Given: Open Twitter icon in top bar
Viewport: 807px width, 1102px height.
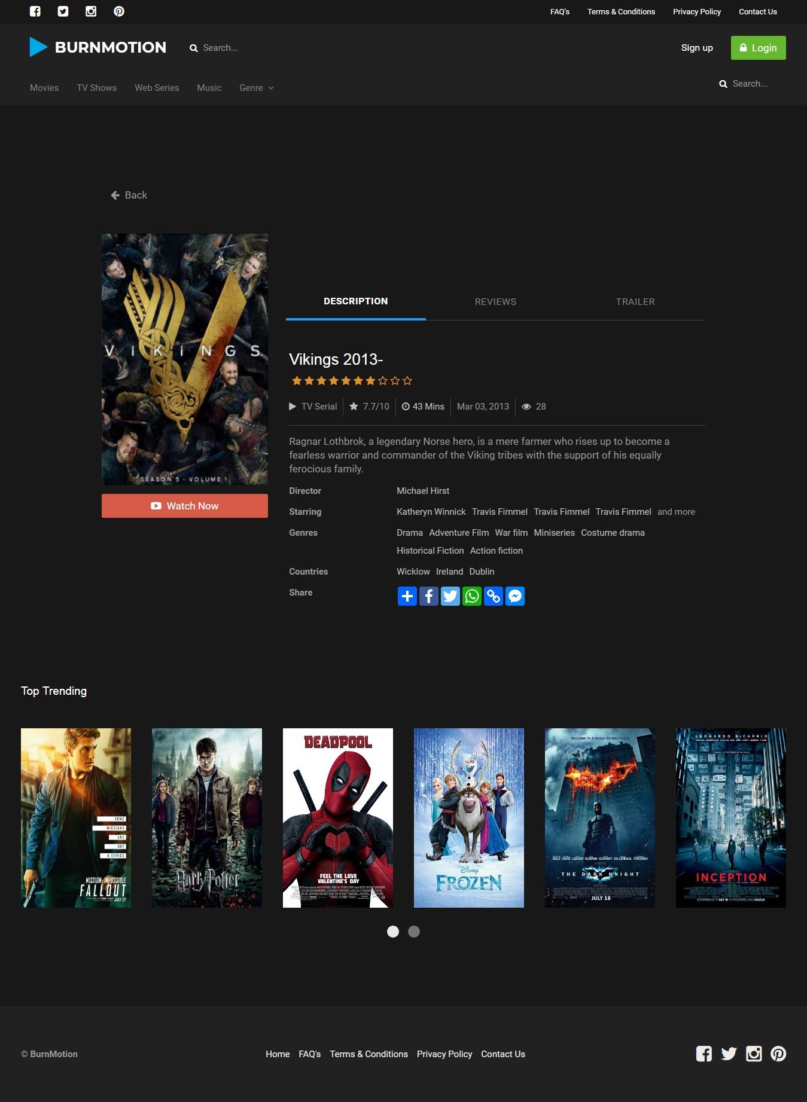Looking at the screenshot, I should point(63,11).
